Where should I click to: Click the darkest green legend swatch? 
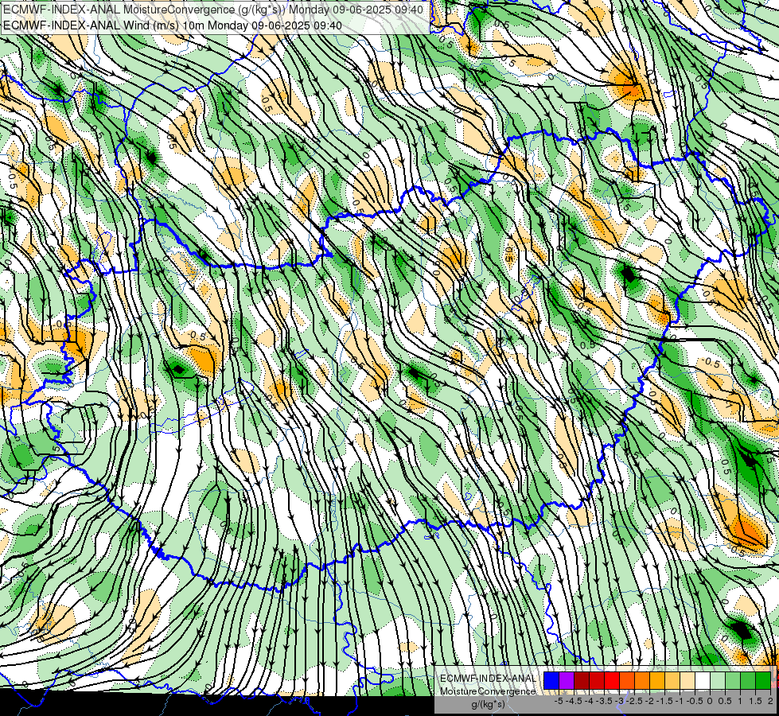click(763, 681)
